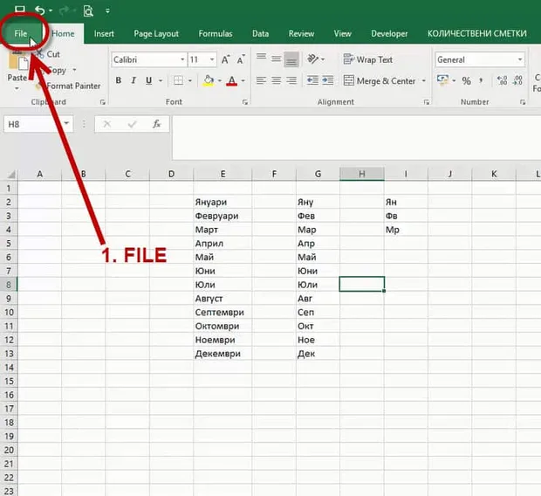This screenshot has height=496, width=541.
Task: Click Increase Font Size icon
Action: (226, 59)
